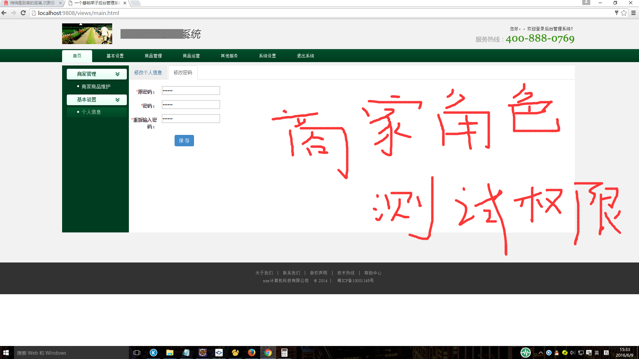The width and height of the screenshot is (639, 359).
Task: Open the Windows Start menu
Action: [6, 353]
